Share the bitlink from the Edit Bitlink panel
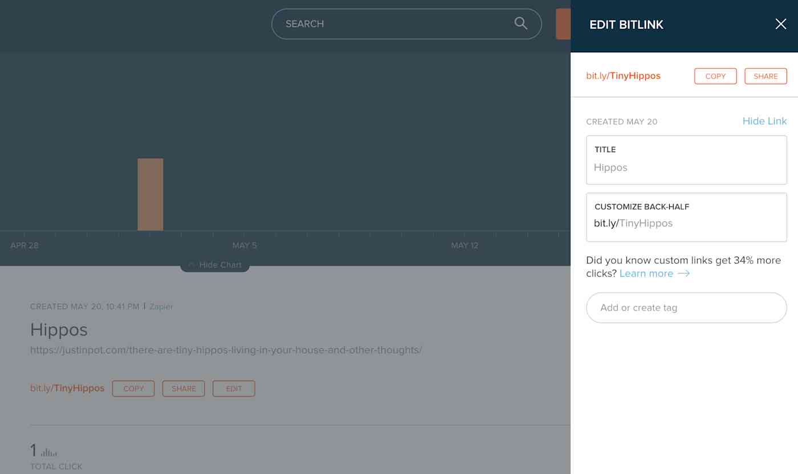 (766, 76)
